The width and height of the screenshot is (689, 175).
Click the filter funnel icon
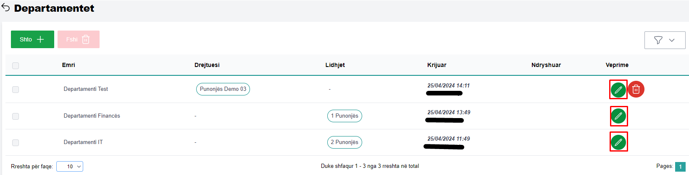(x=658, y=40)
